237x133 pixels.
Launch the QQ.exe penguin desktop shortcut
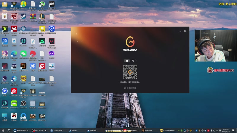tap(14, 117)
